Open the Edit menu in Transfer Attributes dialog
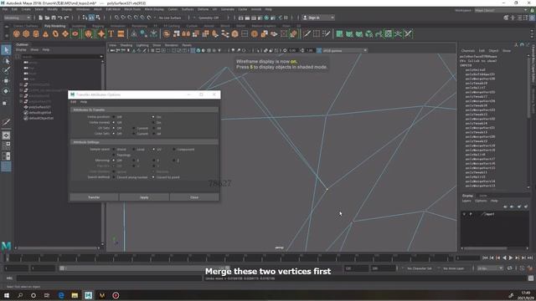This screenshot has height=301, width=536. coord(74,102)
